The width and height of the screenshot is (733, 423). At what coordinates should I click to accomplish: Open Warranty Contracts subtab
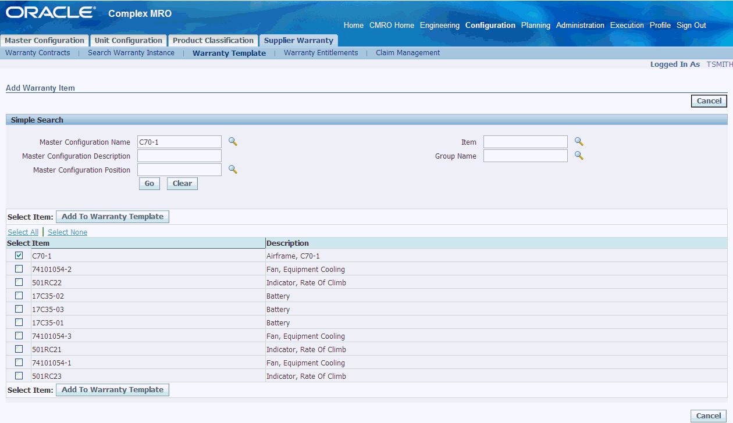(38, 53)
